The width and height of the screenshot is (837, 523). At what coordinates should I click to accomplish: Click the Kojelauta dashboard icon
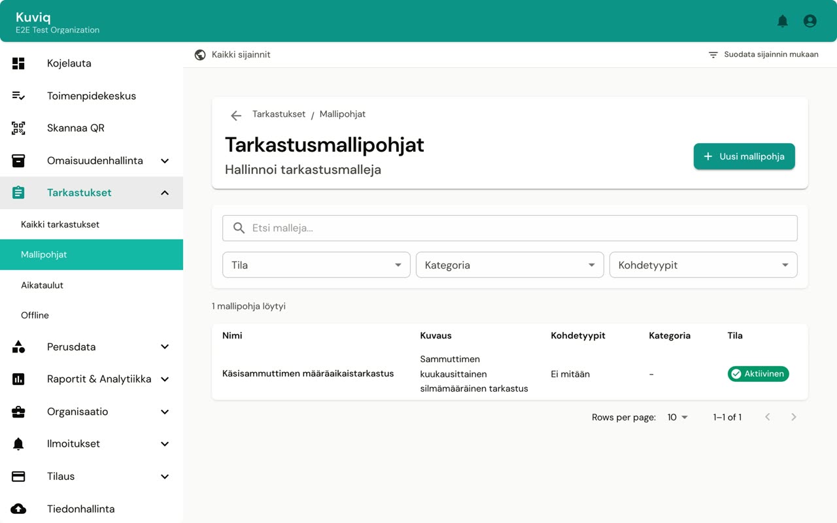coord(18,63)
